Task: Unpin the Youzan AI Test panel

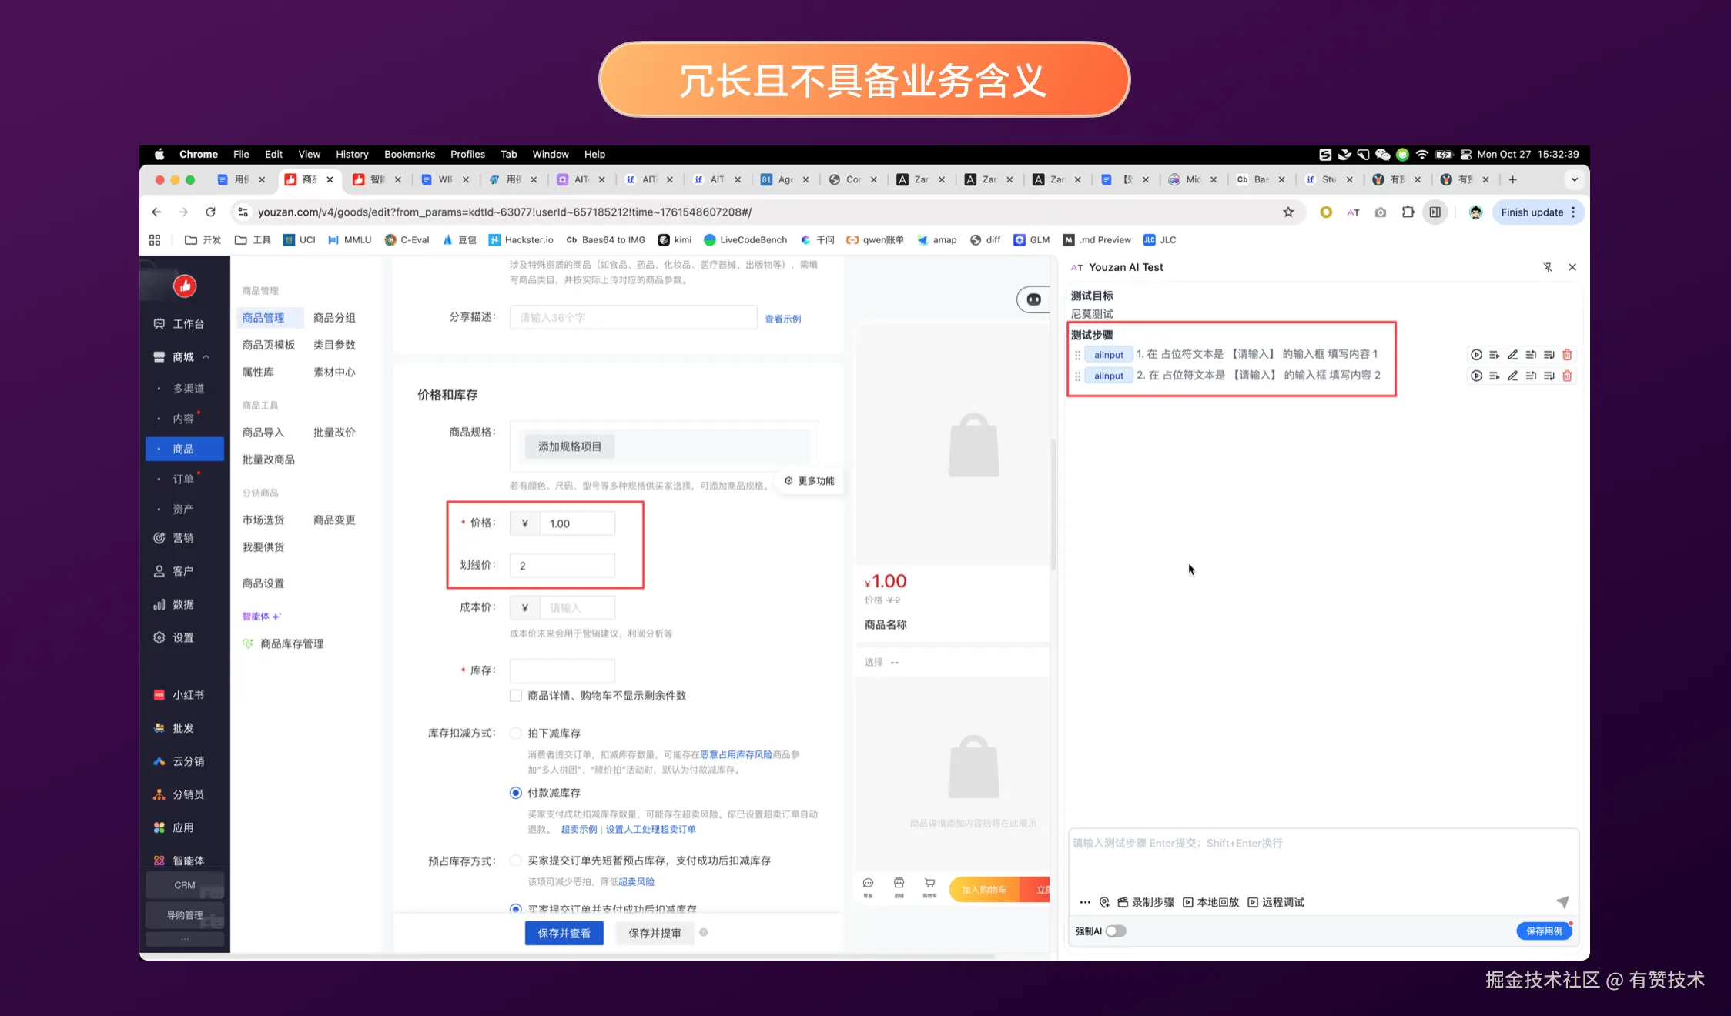Action: (1548, 267)
